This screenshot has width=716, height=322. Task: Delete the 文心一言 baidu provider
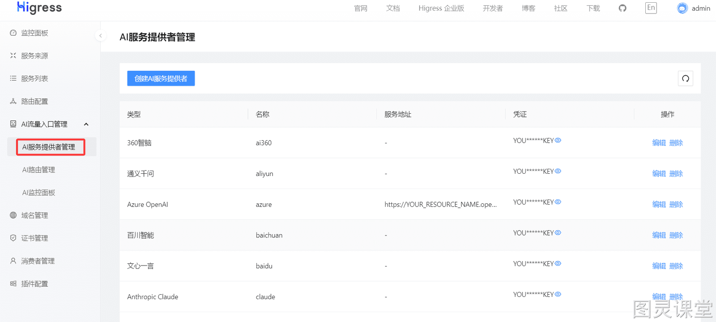(x=676, y=266)
